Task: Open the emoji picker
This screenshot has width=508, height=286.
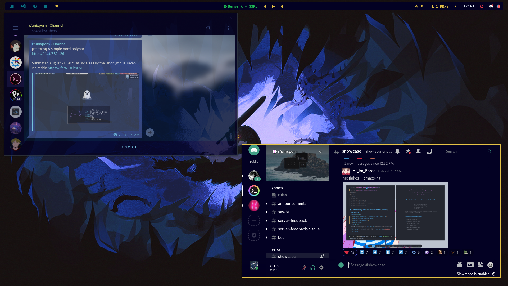Action: pos(490,265)
